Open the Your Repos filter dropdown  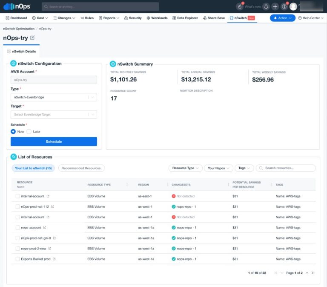pos(218,168)
